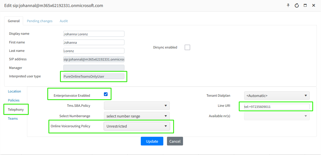321x155 pixels.
Task: Expand Online Voicerouting Policy dropdown
Action: (x=137, y=126)
